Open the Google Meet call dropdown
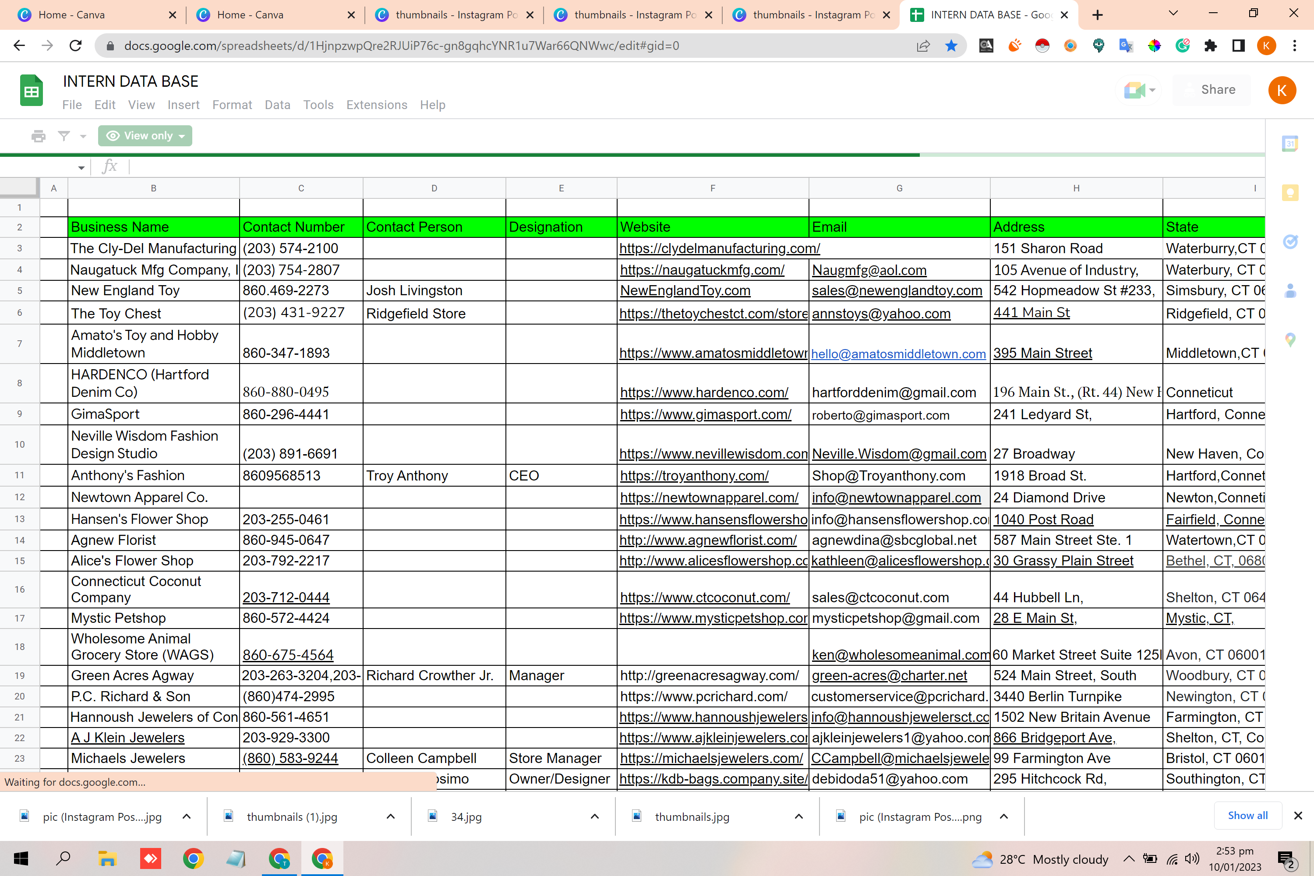This screenshot has width=1314, height=876. 1140,90
